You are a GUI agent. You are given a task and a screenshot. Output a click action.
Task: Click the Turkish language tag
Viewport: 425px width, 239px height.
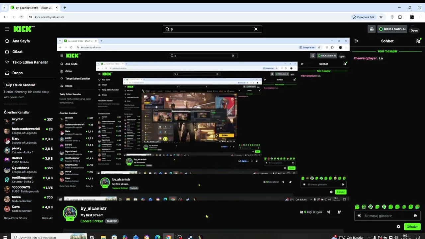[112, 221]
